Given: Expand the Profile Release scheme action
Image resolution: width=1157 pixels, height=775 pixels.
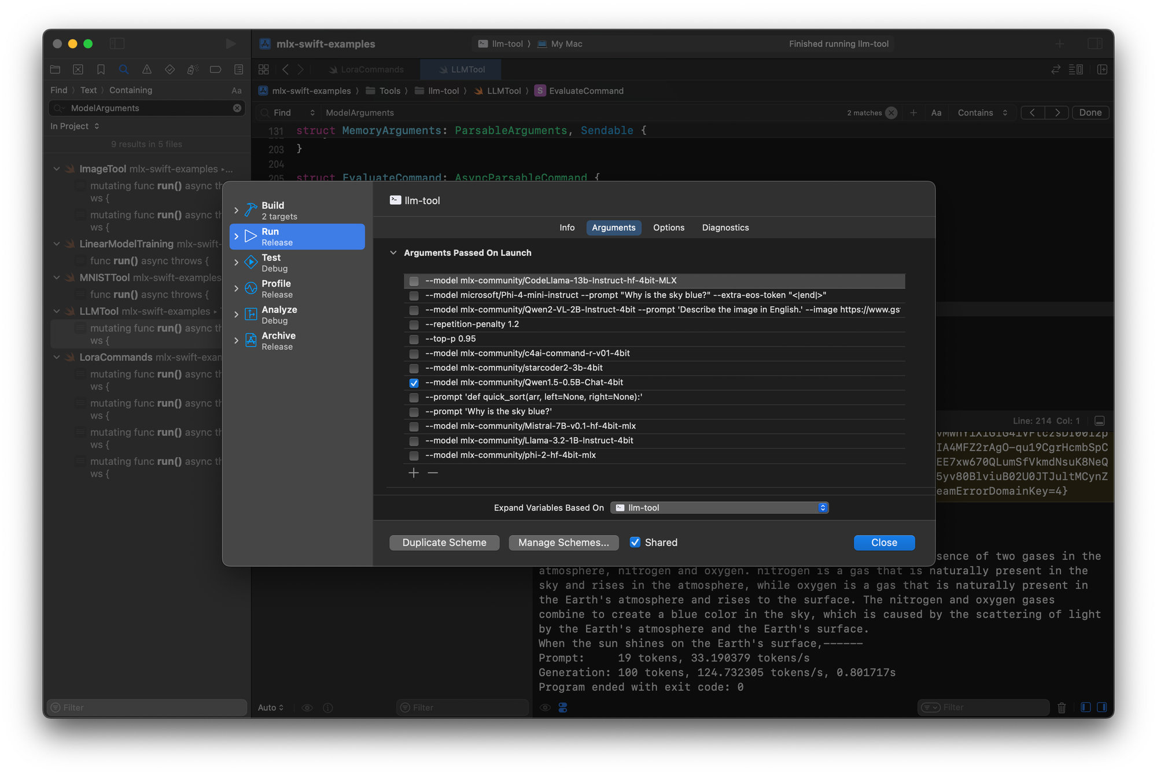Looking at the screenshot, I should click(237, 288).
